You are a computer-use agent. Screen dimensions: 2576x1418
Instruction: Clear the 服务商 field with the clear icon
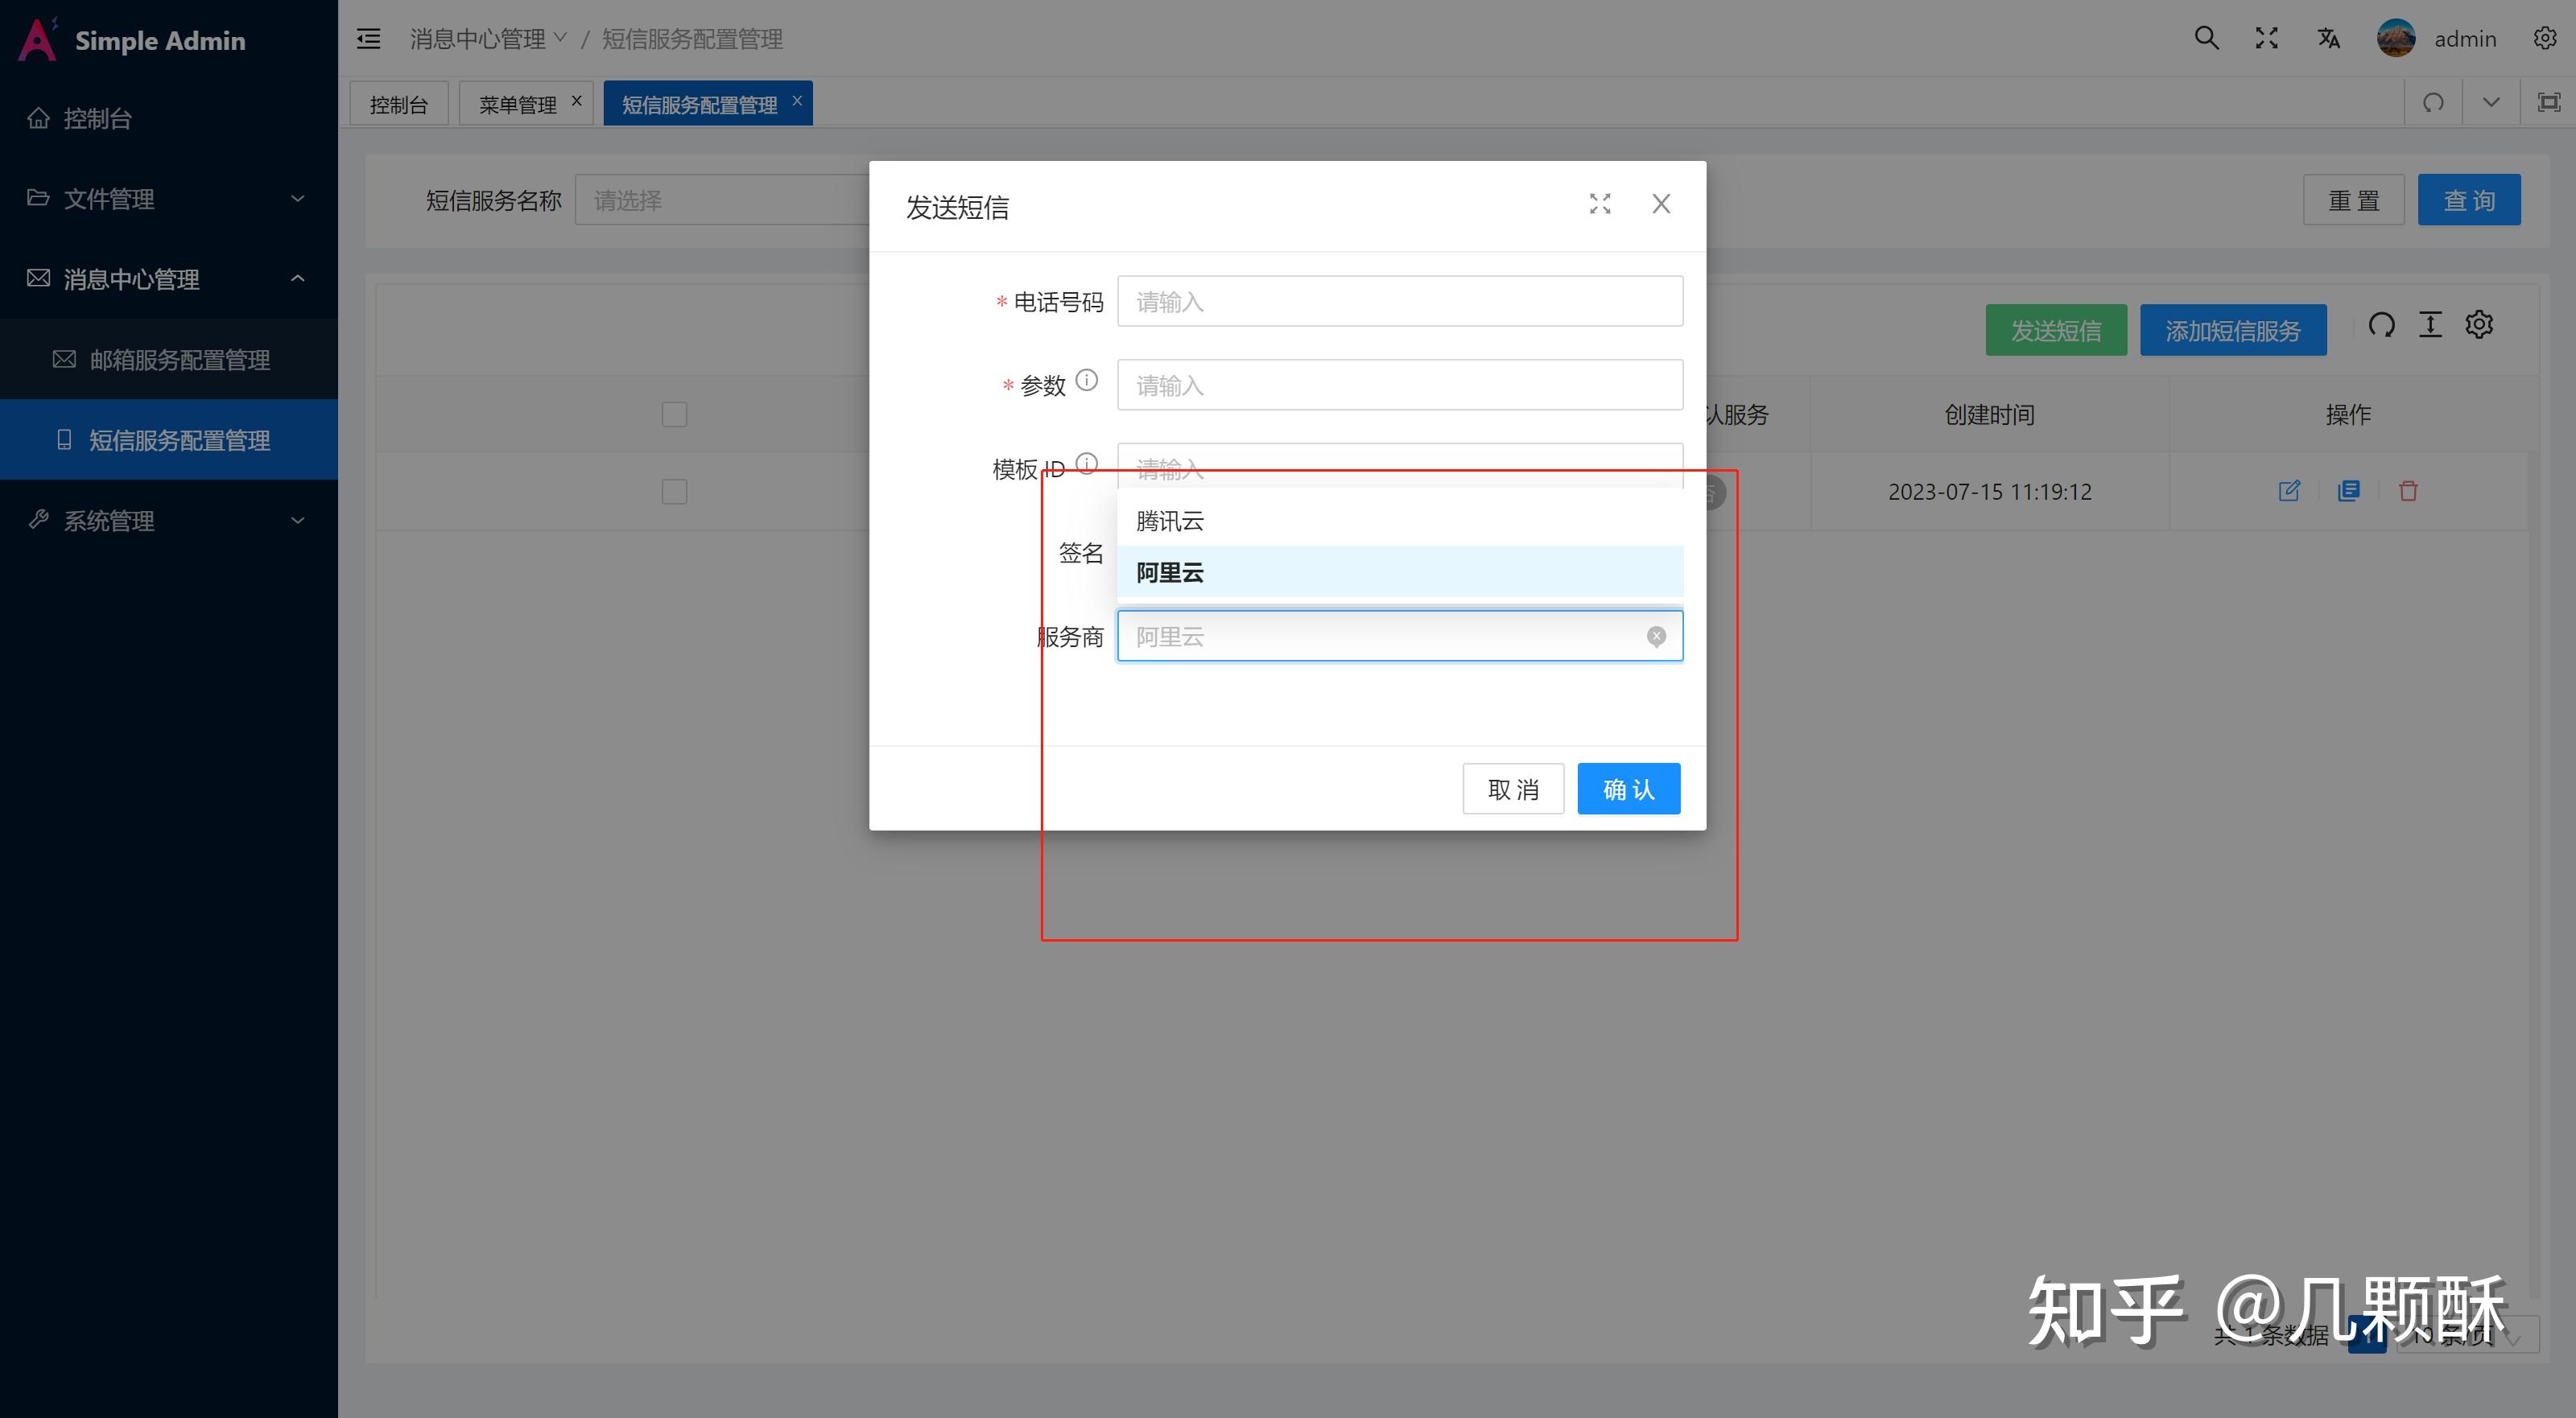pyautogui.click(x=1657, y=636)
